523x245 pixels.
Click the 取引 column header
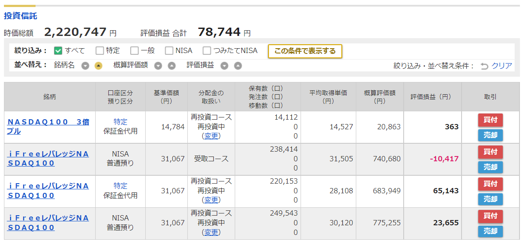(x=491, y=97)
